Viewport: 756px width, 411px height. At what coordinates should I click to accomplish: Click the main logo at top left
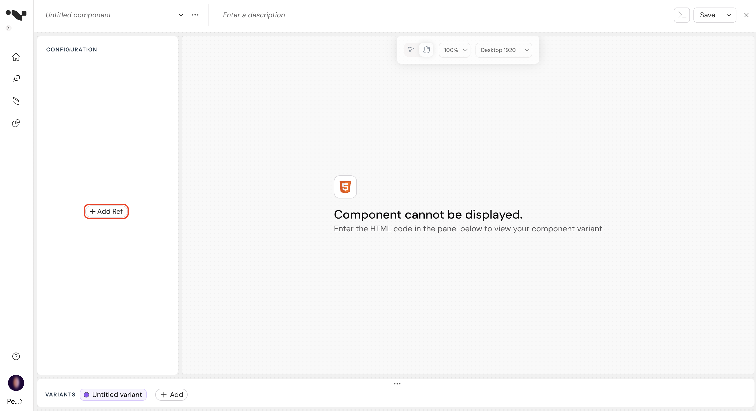[x=16, y=14]
